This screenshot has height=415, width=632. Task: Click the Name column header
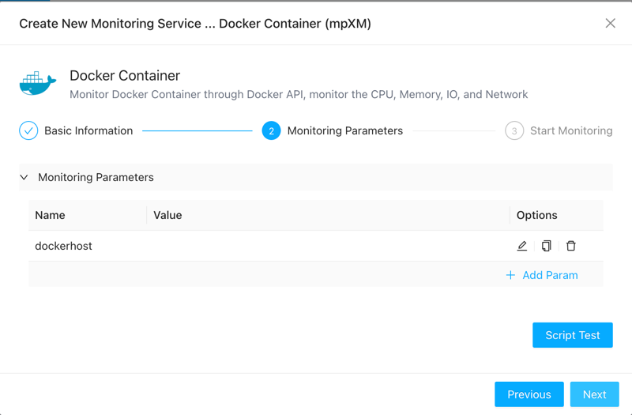coord(51,215)
